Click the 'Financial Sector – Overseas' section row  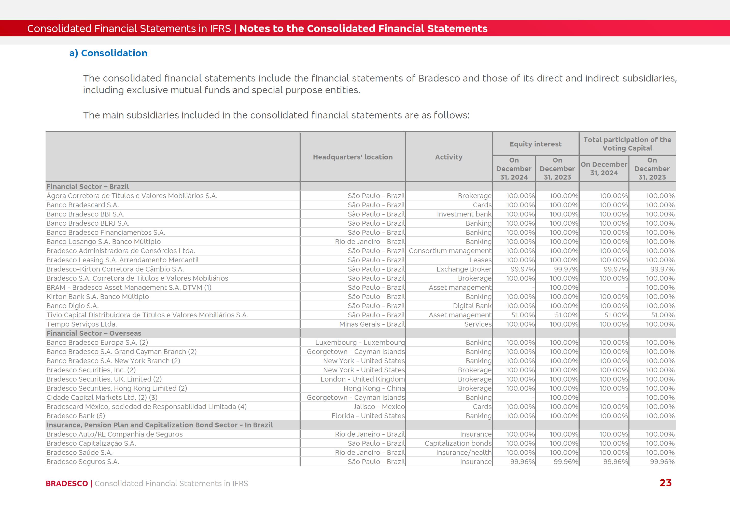[x=94, y=333]
